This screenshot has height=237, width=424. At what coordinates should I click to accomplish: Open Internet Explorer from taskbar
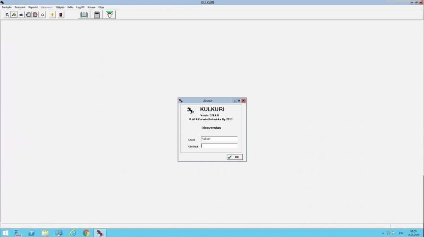pos(72,233)
